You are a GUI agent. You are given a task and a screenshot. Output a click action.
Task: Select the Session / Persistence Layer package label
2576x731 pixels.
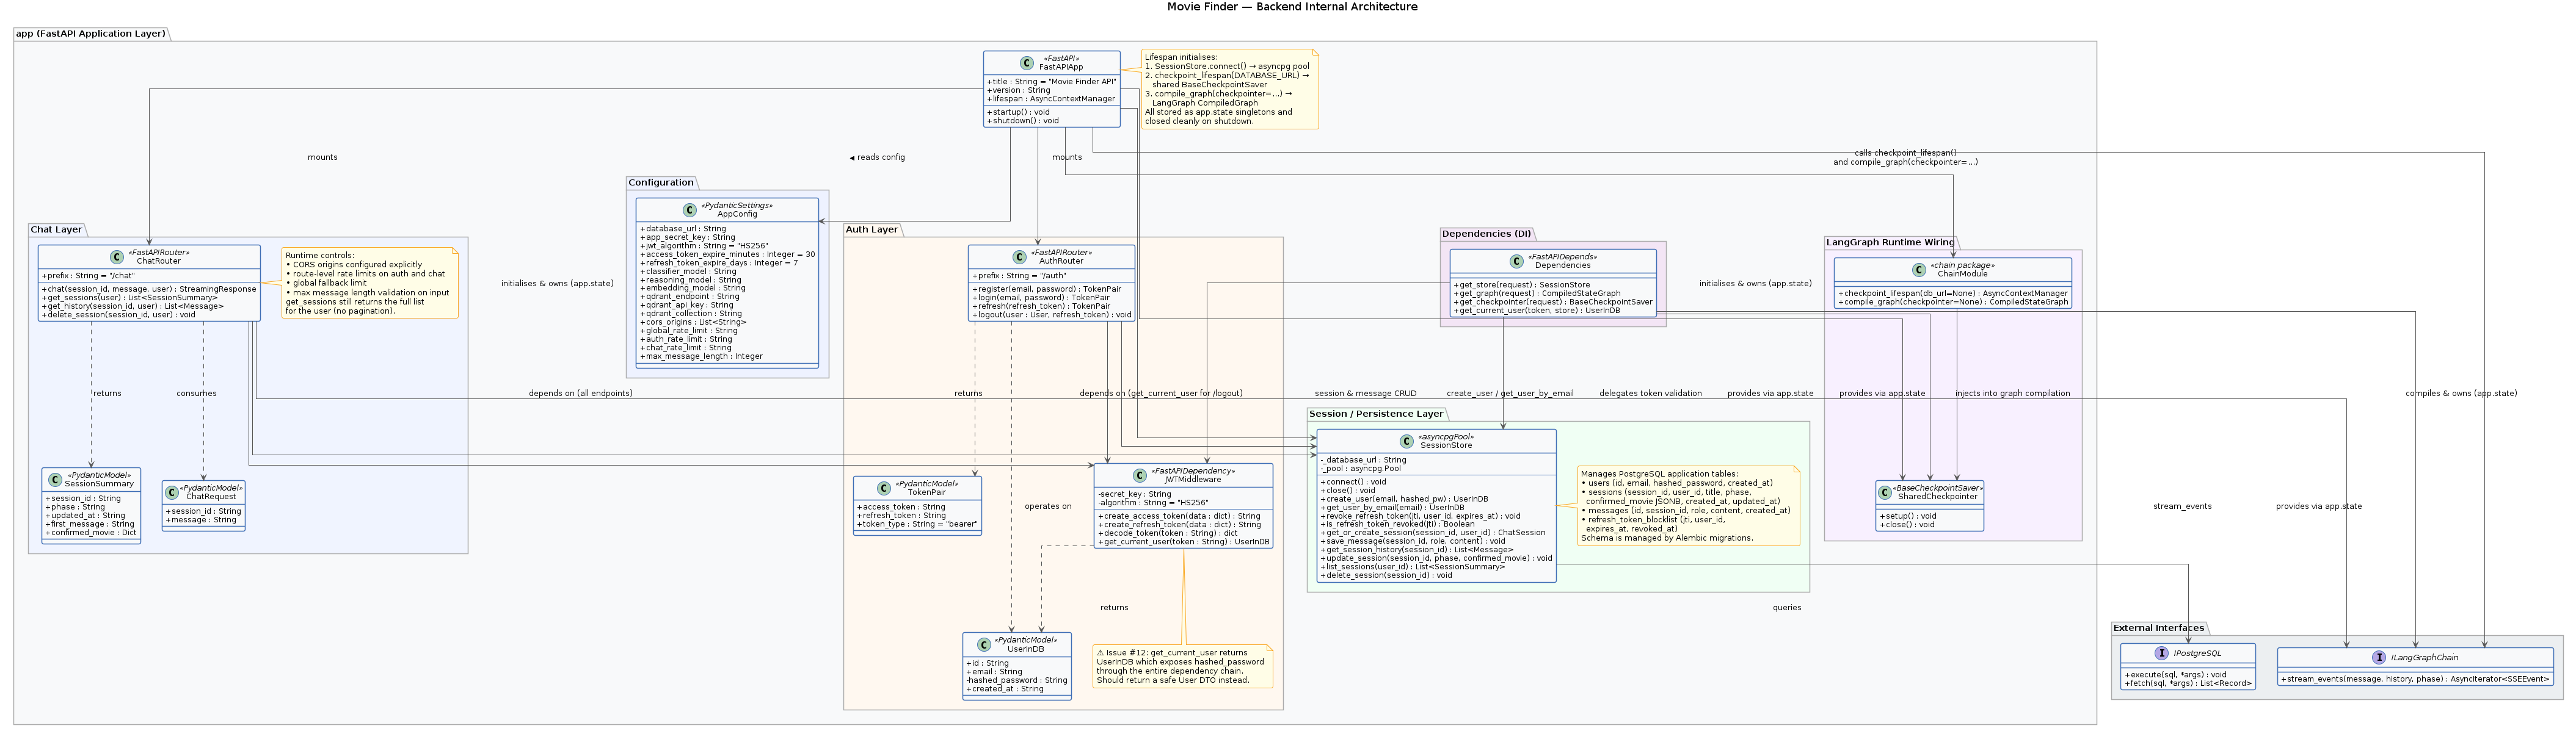(1376, 414)
